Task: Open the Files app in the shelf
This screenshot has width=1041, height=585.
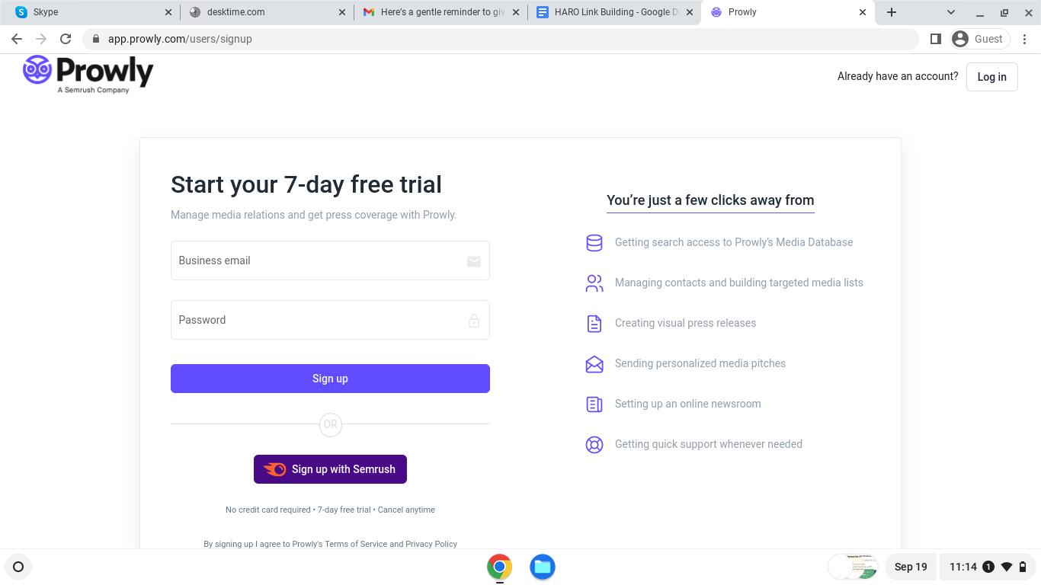Action: pos(543,567)
